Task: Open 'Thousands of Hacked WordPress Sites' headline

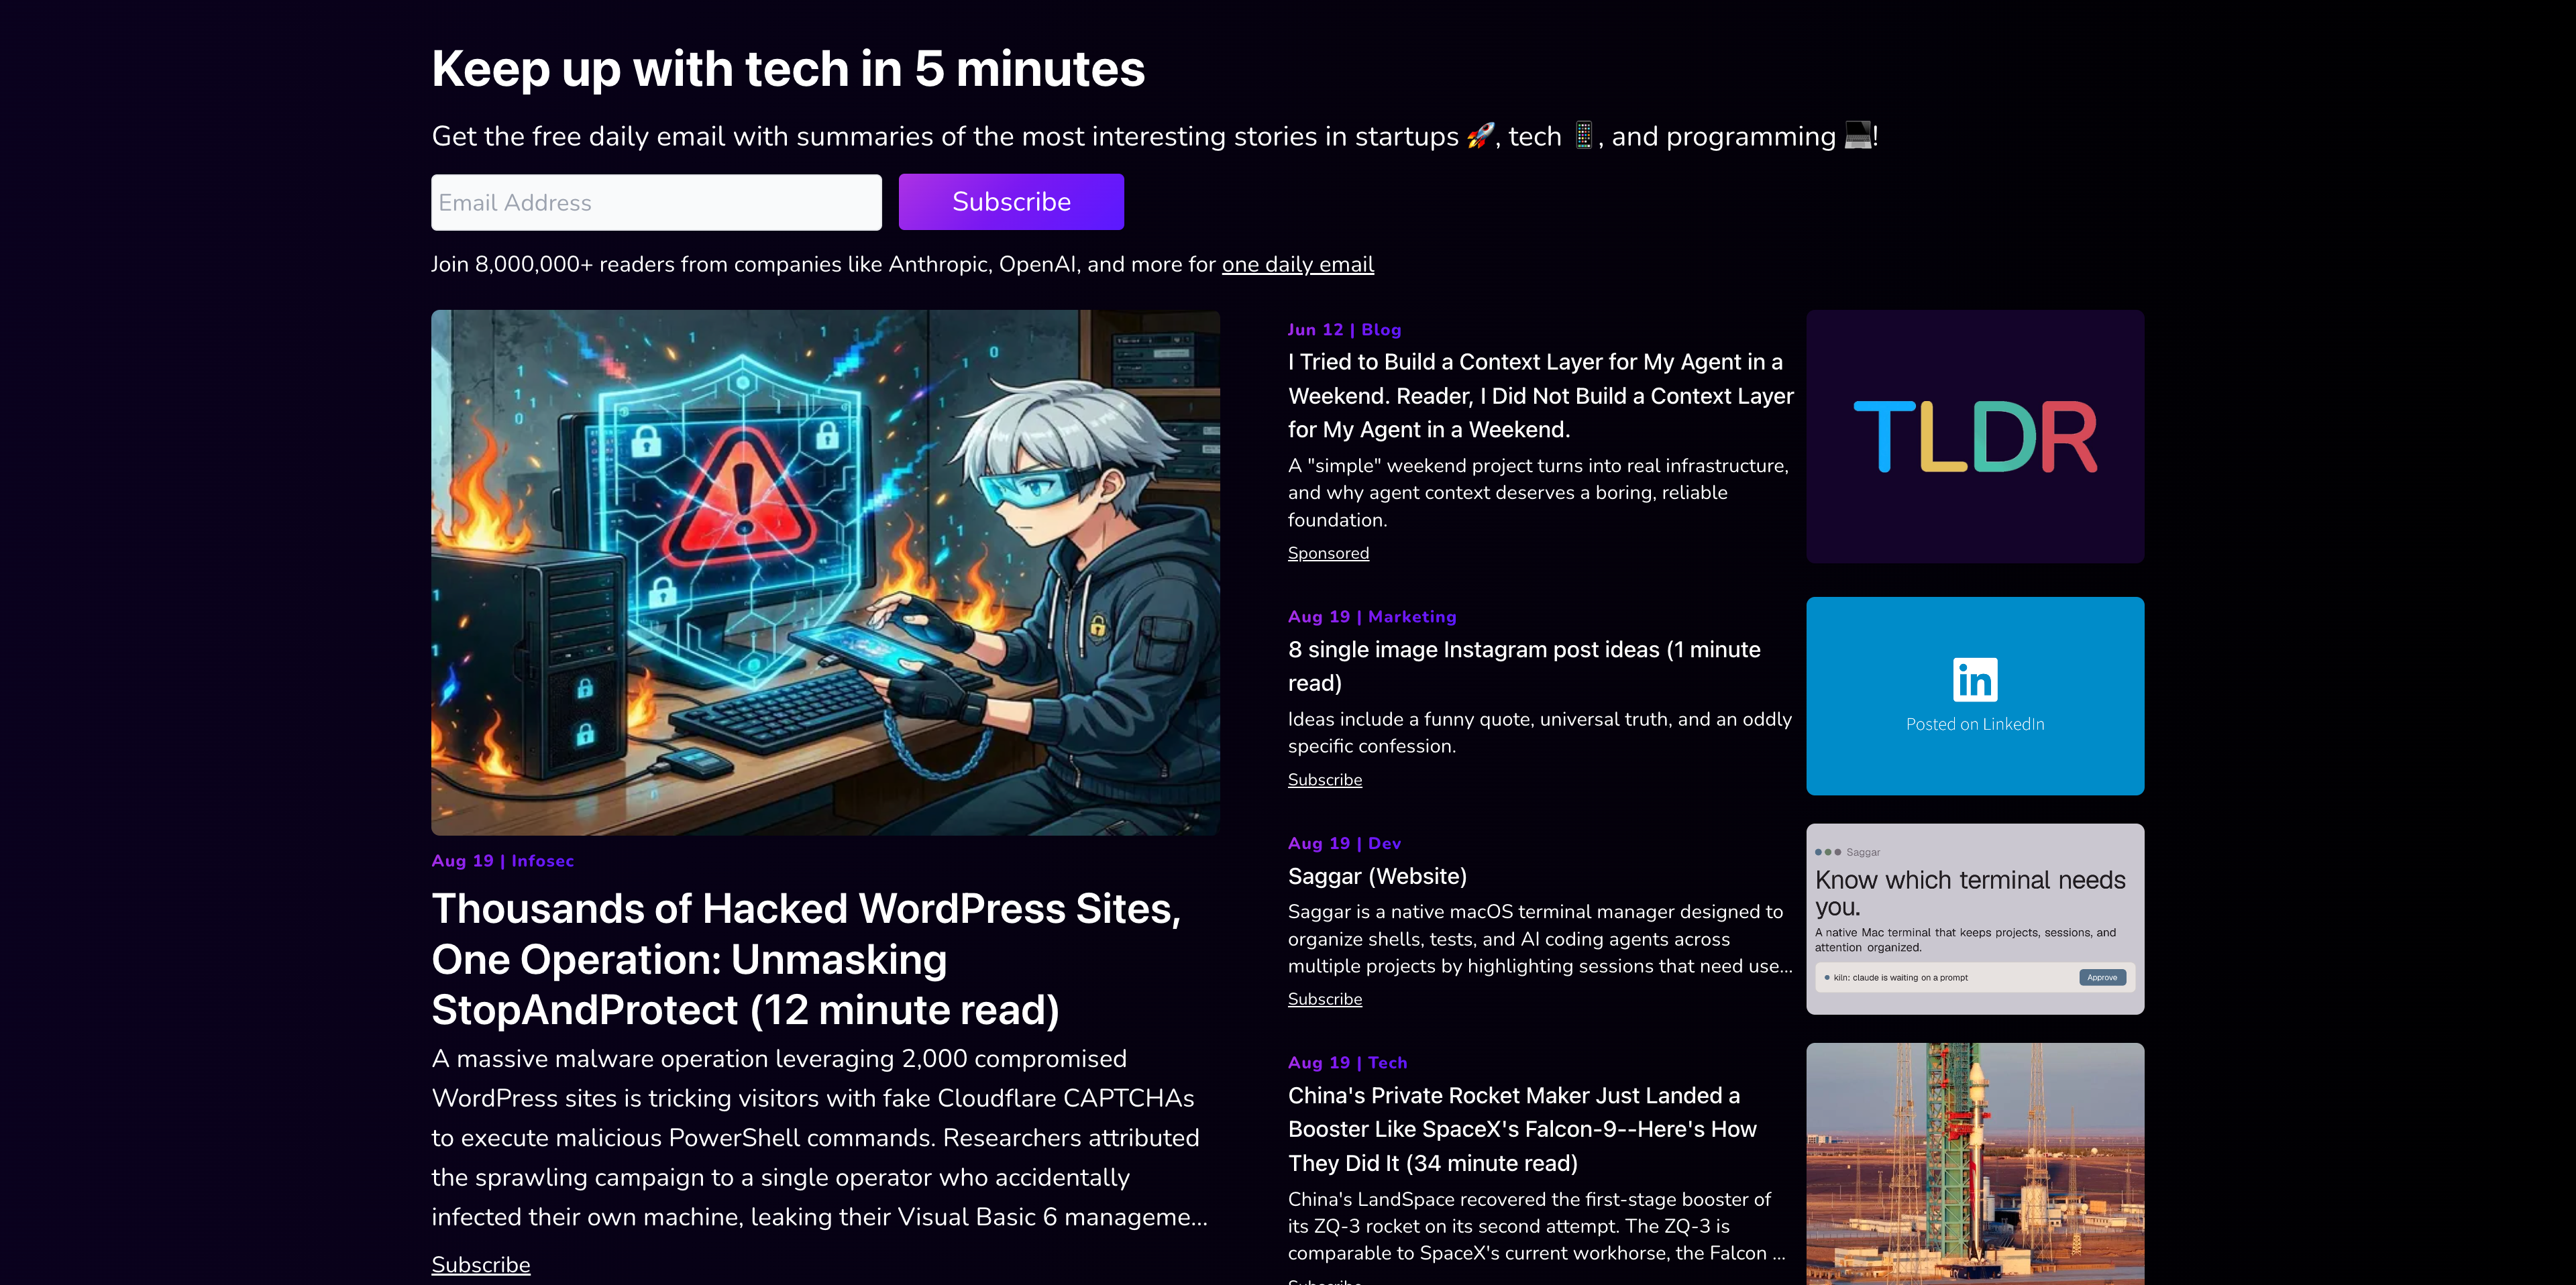Action: tap(806, 959)
